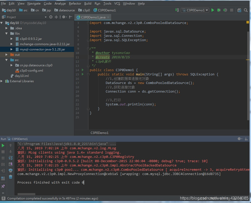Screen dimensions: 251x203
Task: Click the double-chevron more icon in Run sidebar
Action: (3, 193)
